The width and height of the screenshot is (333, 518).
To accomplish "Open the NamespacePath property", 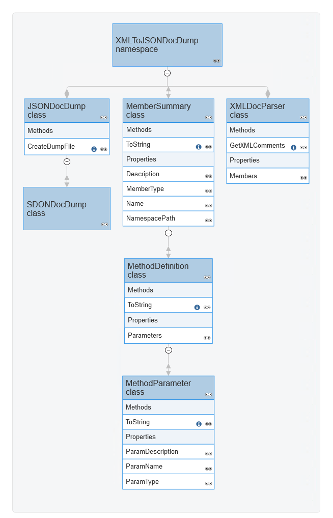I will point(151,218).
